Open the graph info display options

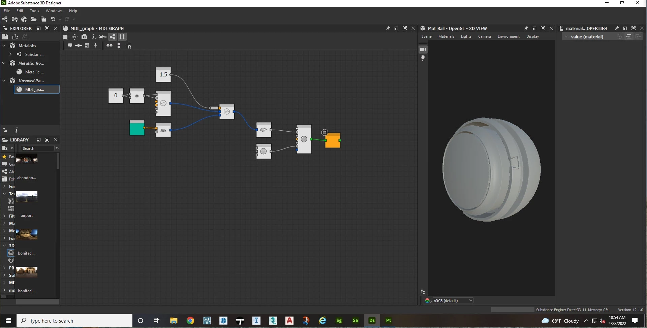pyautogui.click(x=94, y=37)
